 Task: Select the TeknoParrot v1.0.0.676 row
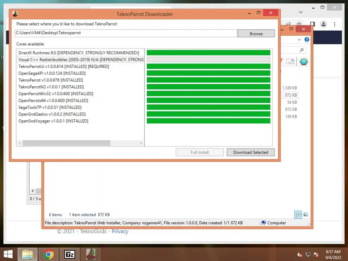[x=80, y=80]
